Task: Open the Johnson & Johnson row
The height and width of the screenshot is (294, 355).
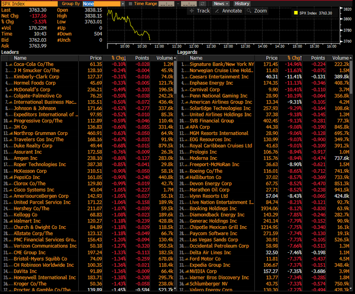Action: [x=87, y=108]
